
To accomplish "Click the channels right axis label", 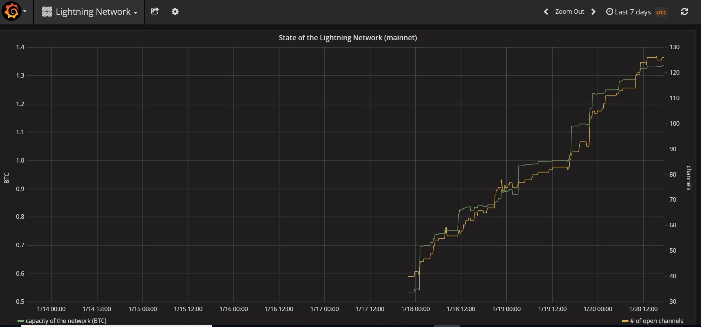I will point(689,178).
